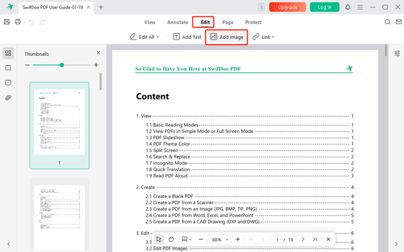This screenshot has width=404, height=252.
Task: Select the page 1 thumbnail
Action: click(59, 126)
